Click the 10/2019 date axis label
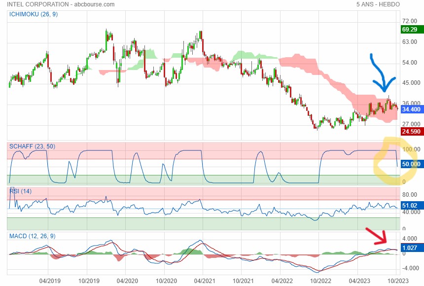The height and width of the screenshot is (286, 424). pos(89,281)
